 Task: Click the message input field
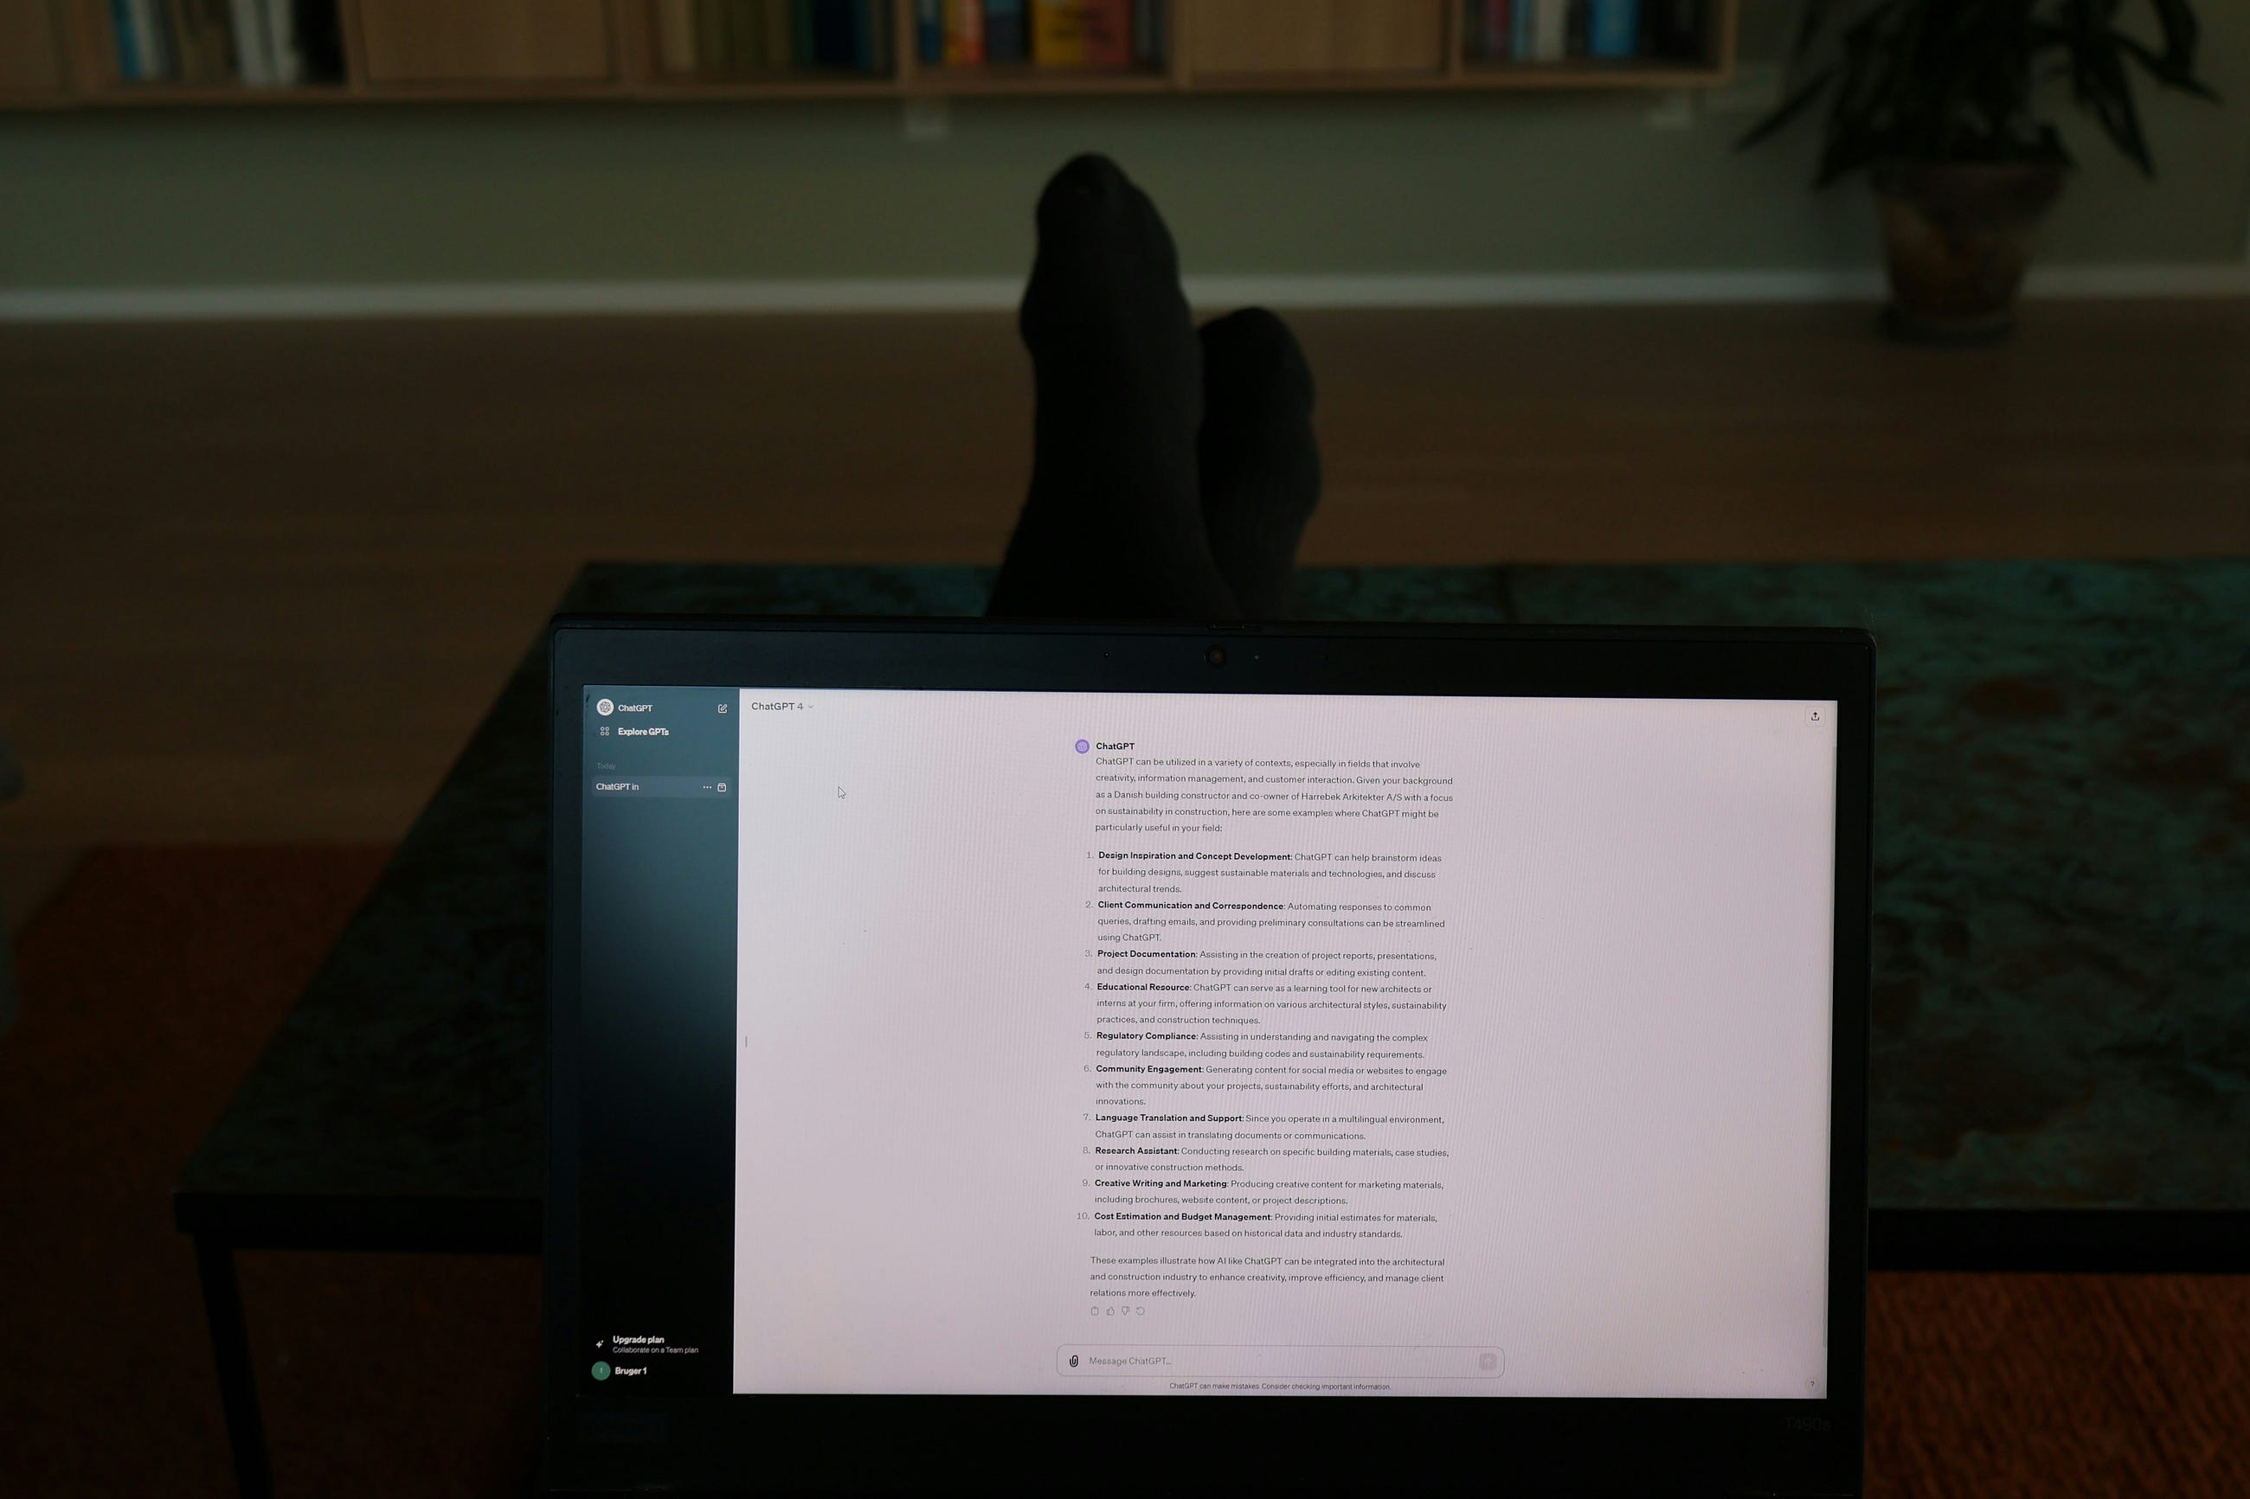pos(1278,1360)
